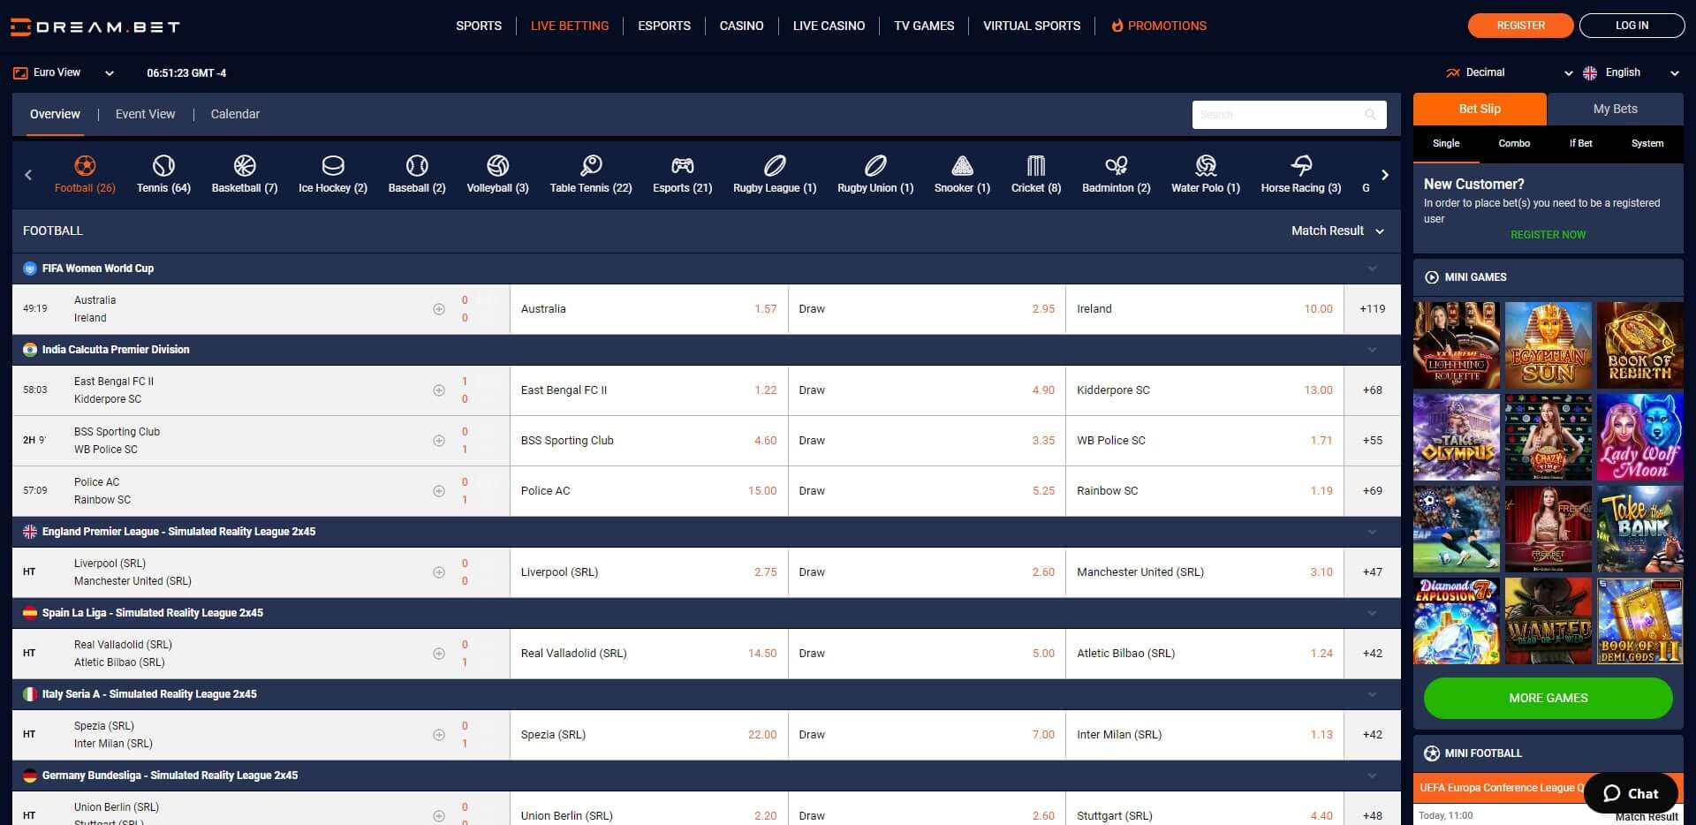The image size is (1696, 825).
Task: Click the REGISTER NOW link
Action: (1547, 234)
